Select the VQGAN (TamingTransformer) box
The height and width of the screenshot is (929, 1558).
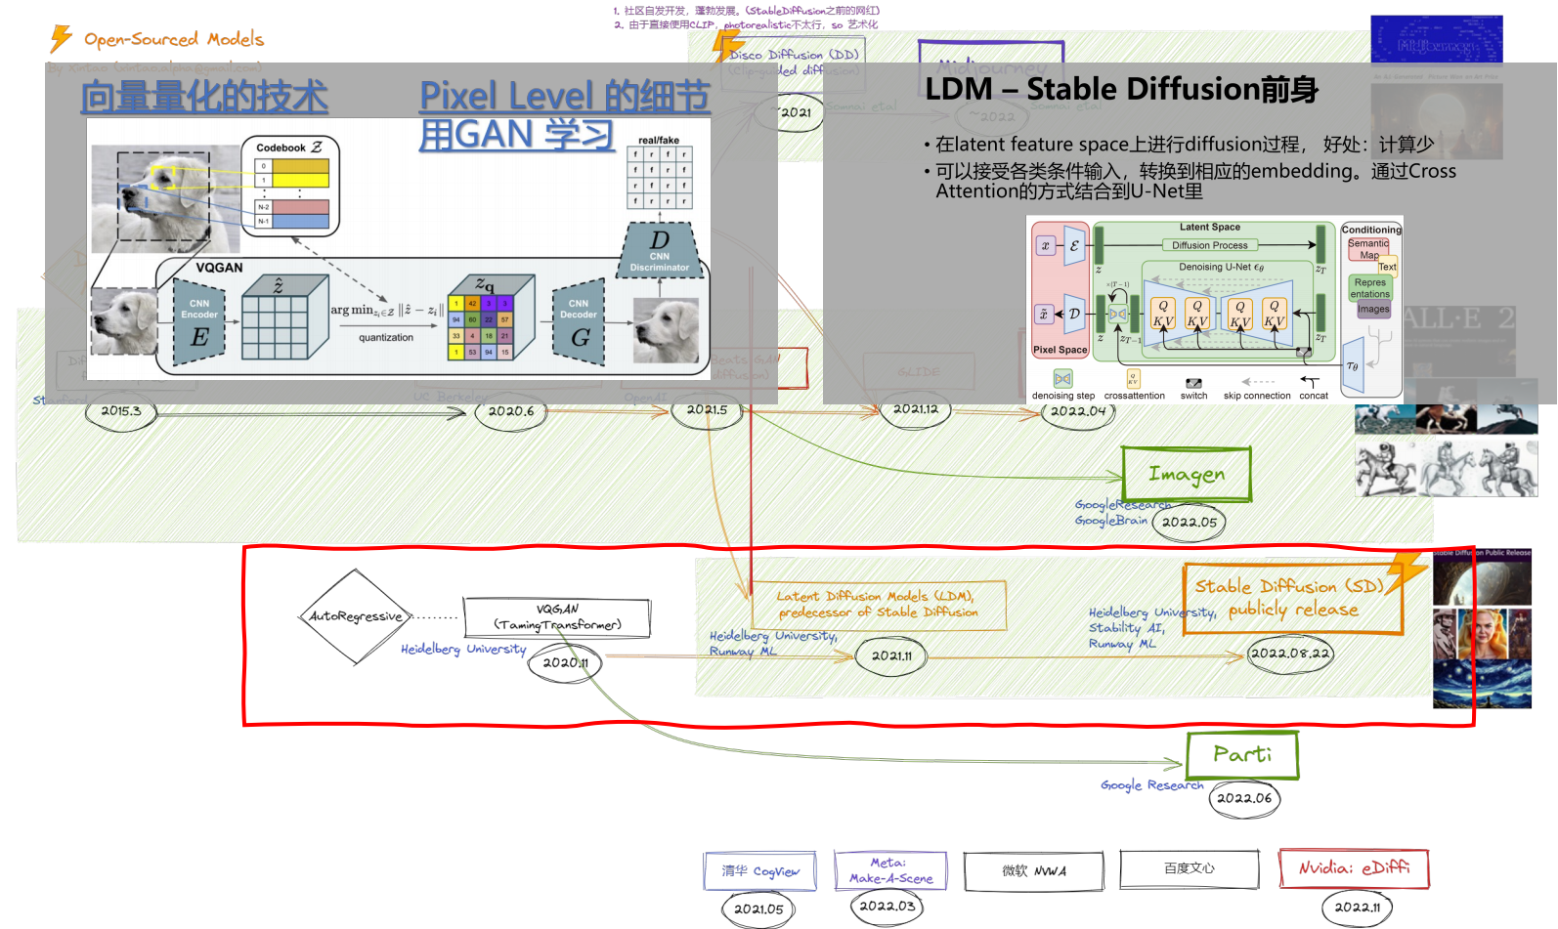[x=557, y=616]
